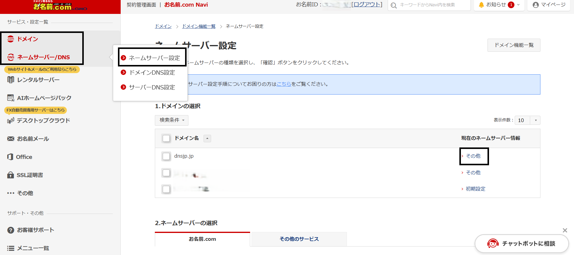This screenshot has height=255, width=574.
Task: Click the Office icon in sidebar
Action: [x=10, y=157]
